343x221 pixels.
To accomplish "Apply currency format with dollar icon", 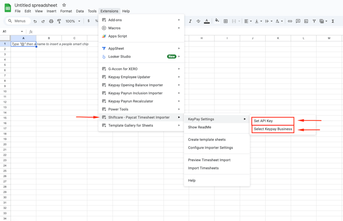I will pyautogui.click(x=88, y=21).
